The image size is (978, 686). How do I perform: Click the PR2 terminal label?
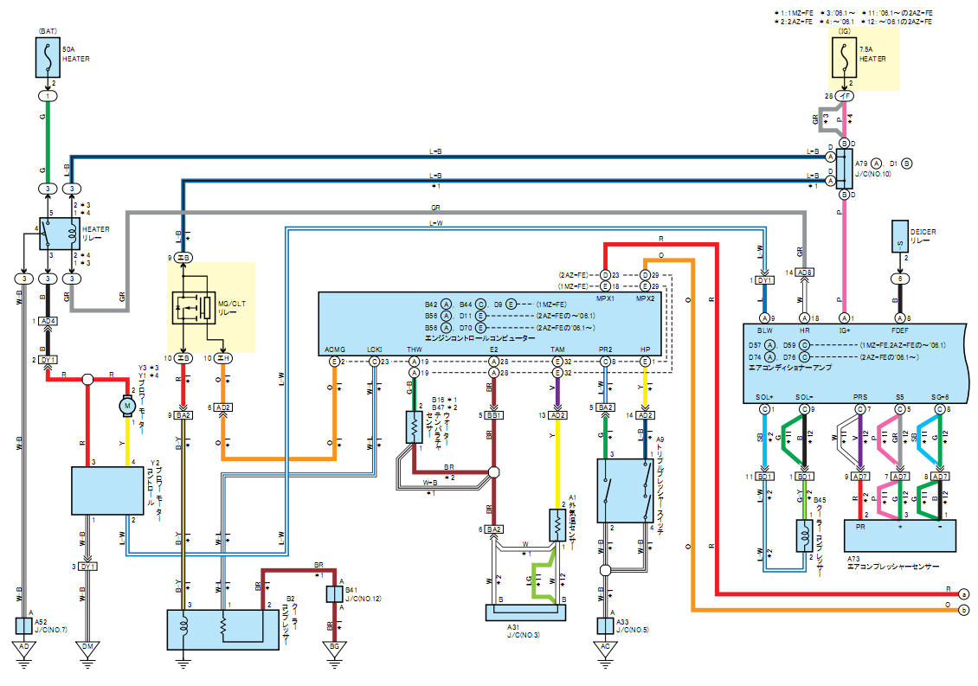[x=605, y=349]
